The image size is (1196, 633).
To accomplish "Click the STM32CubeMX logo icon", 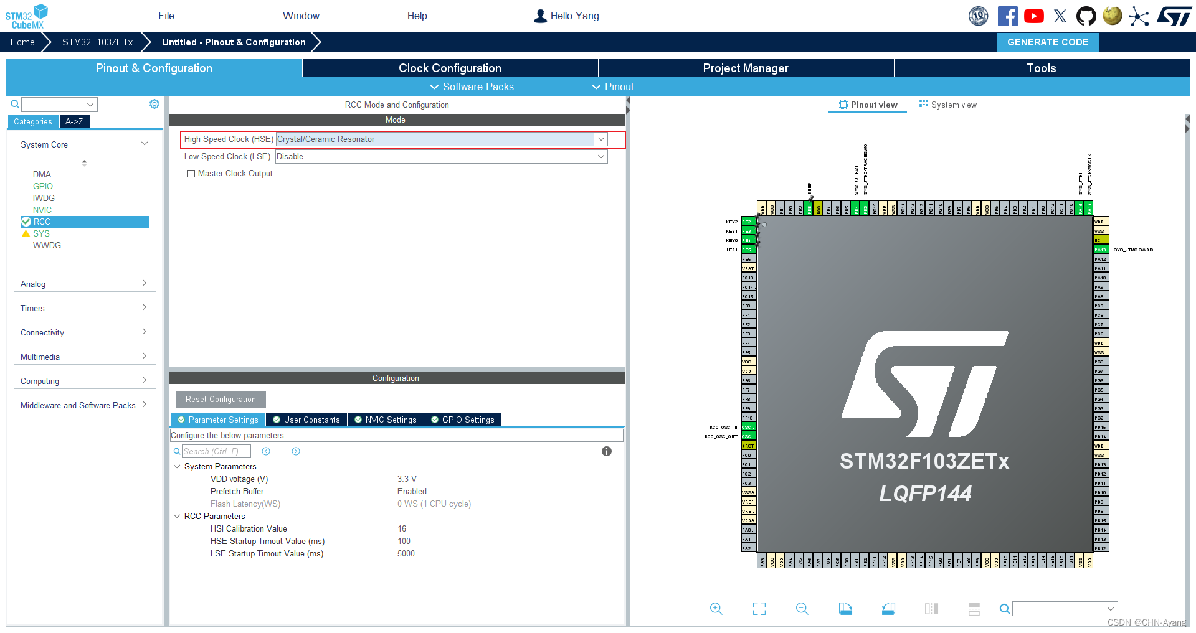I will [27, 16].
